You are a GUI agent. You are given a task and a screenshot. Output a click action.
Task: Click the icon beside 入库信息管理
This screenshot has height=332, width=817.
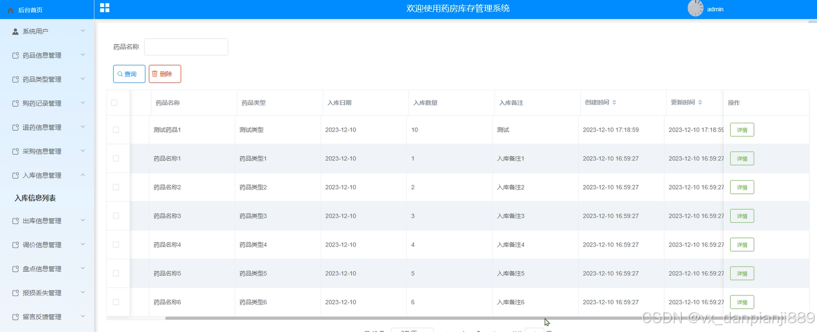[15, 176]
